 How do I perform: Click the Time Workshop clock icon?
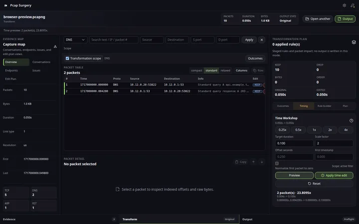[351, 120]
